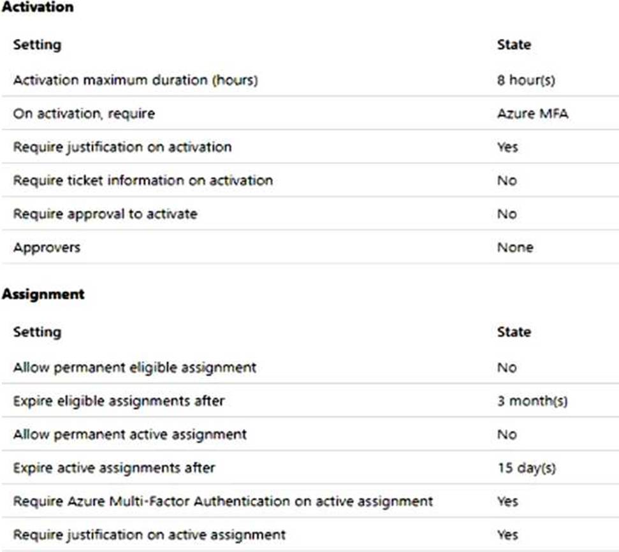Click the Activation section heading
Screen dimensions: 619x552
38,7
